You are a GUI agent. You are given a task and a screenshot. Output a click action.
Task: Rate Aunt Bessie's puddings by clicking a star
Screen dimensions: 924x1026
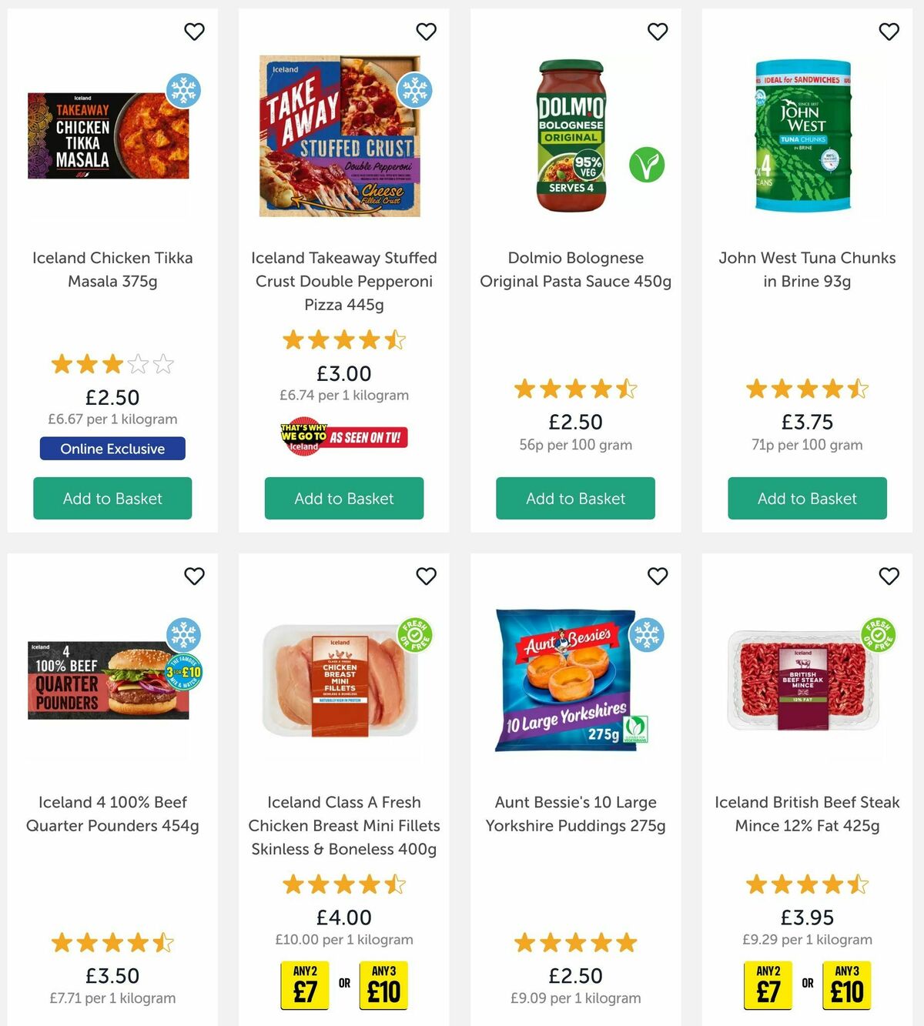tap(575, 943)
